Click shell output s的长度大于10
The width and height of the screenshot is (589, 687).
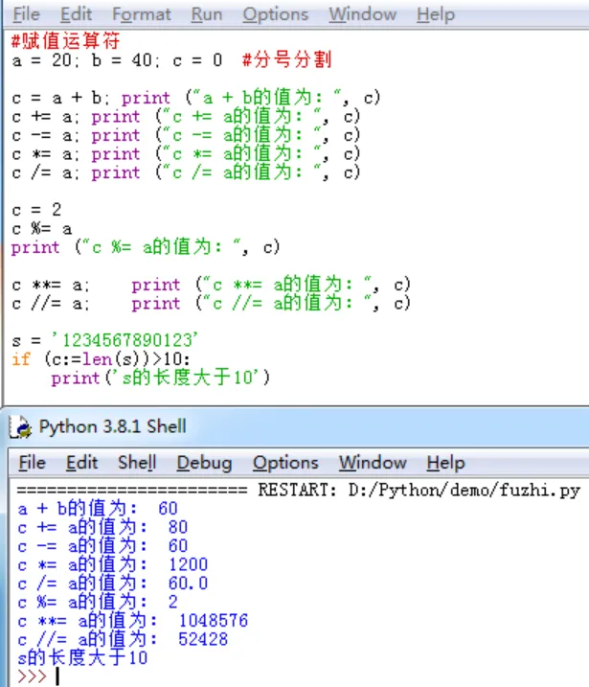pyautogui.click(x=82, y=658)
